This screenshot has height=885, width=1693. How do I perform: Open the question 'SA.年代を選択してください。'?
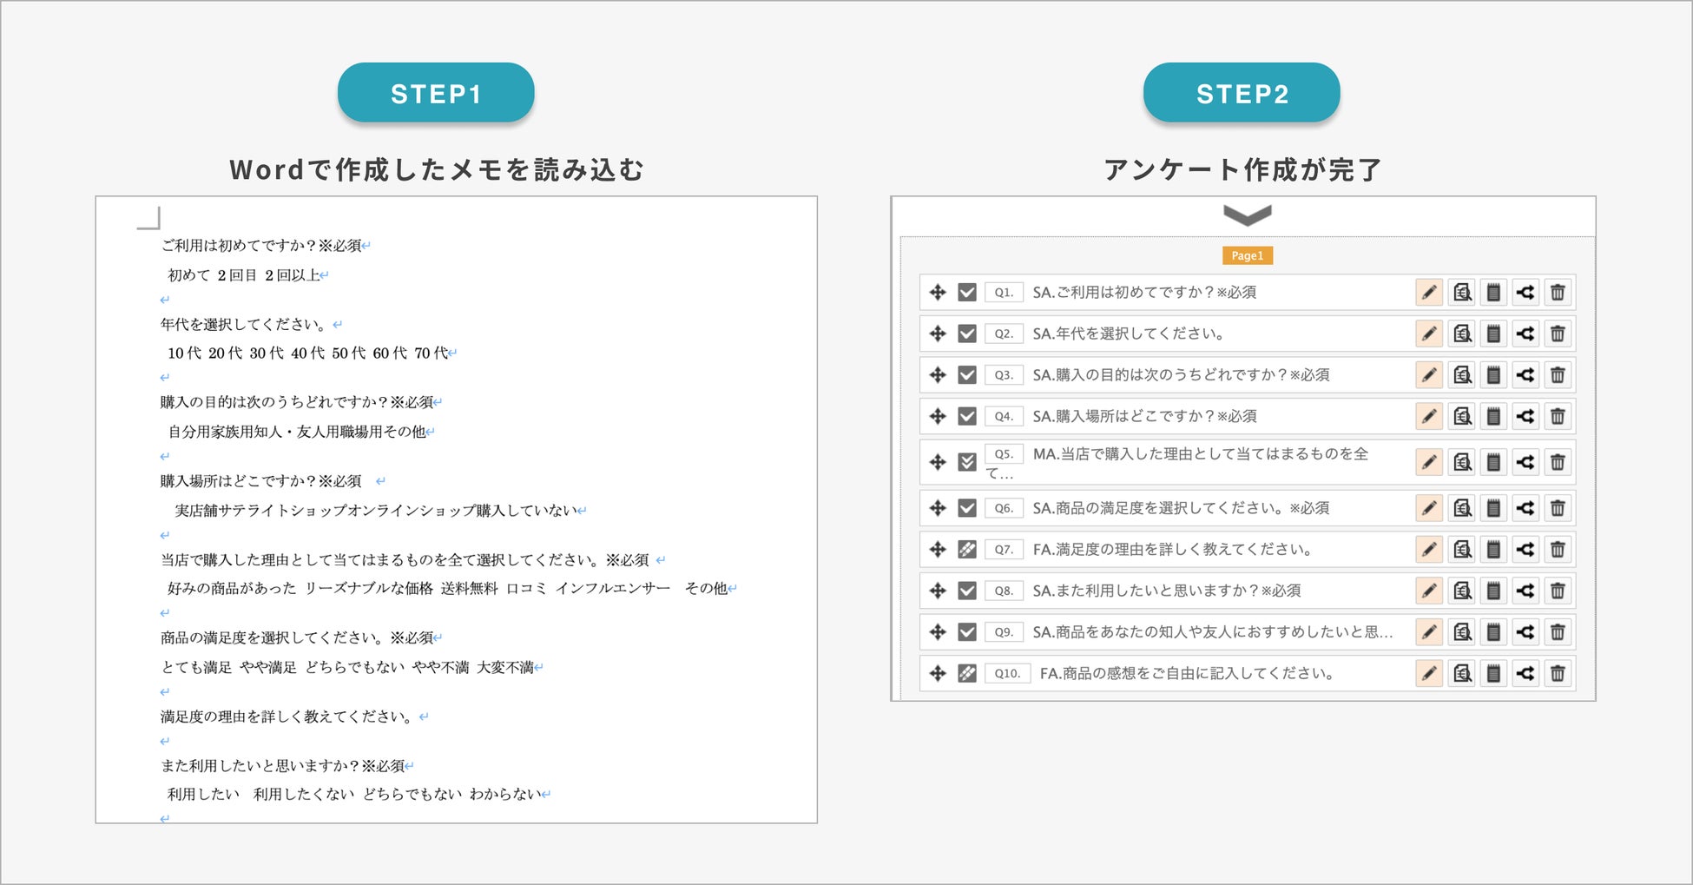[x=1129, y=334]
